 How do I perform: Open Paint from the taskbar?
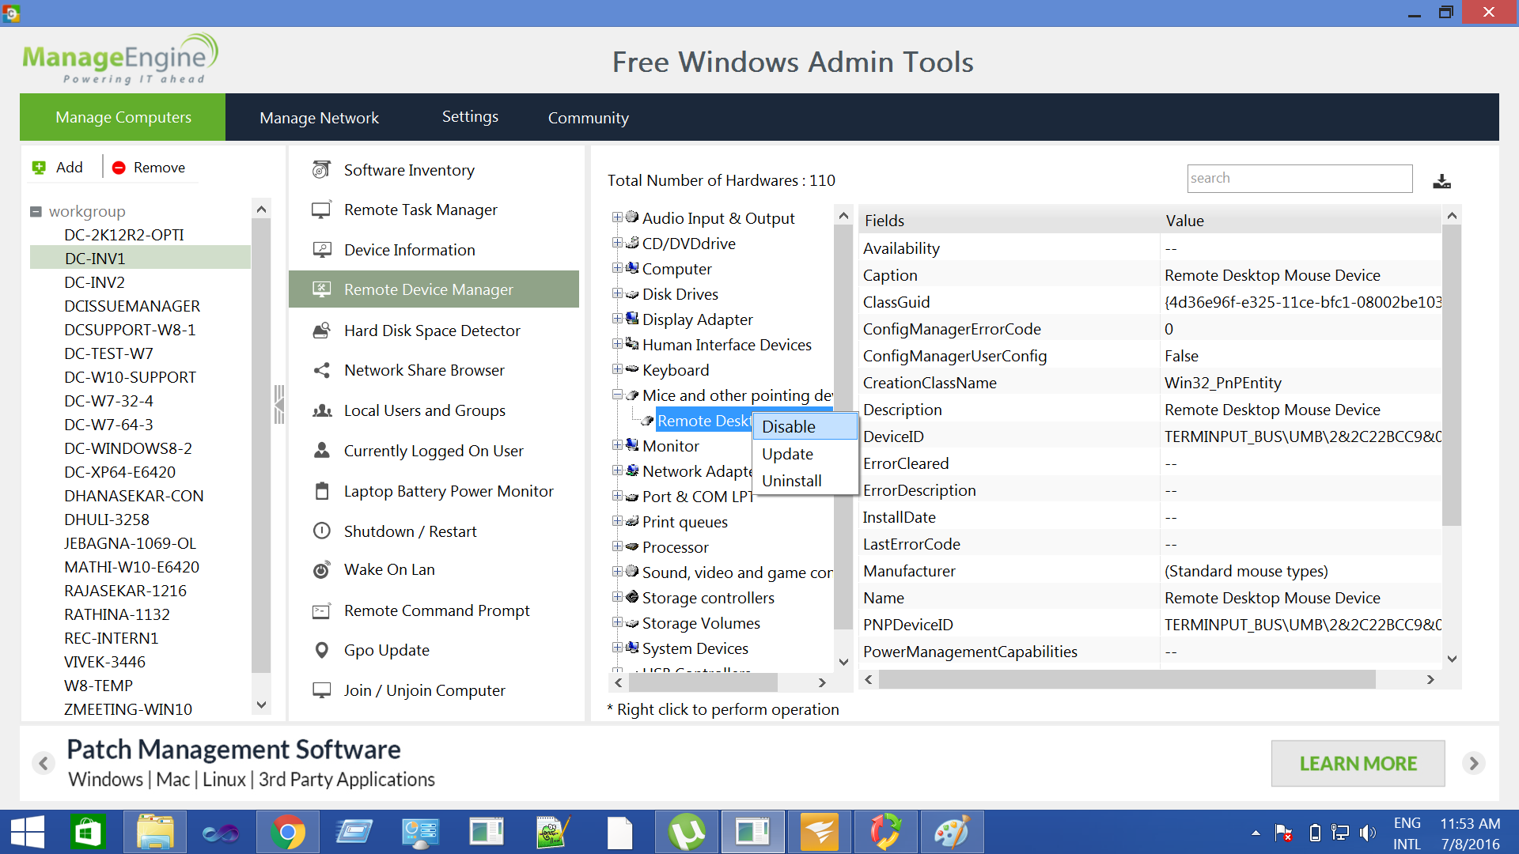952,832
